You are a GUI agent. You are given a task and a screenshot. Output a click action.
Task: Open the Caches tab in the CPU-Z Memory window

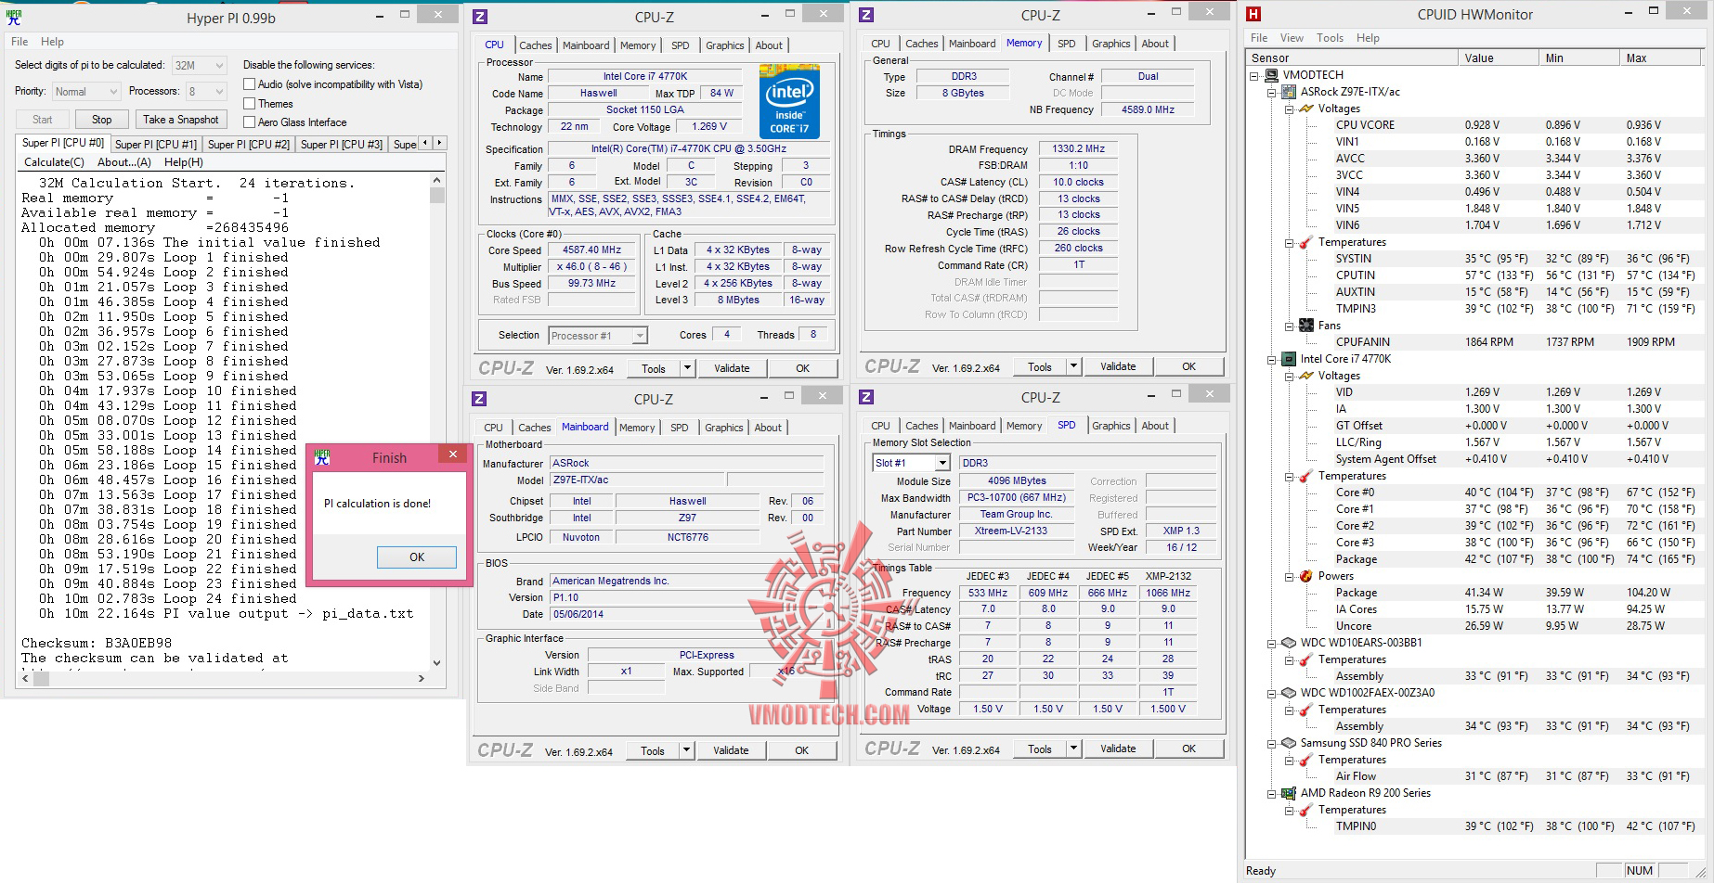[921, 44]
